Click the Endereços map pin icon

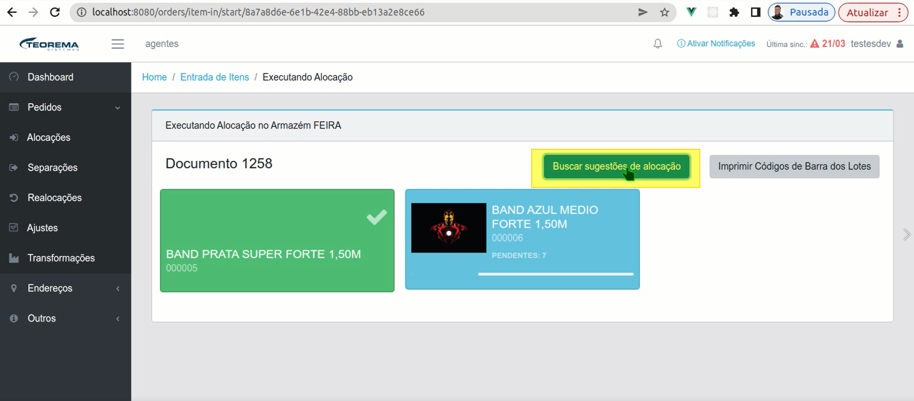point(14,288)
